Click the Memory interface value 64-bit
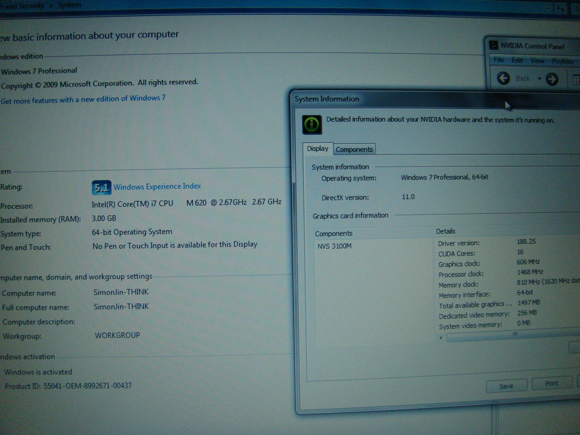 pos(525,292)
